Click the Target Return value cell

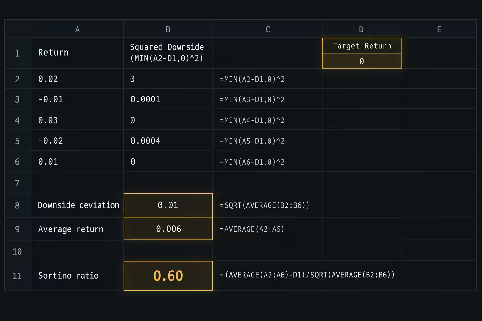tap(362, 61)
